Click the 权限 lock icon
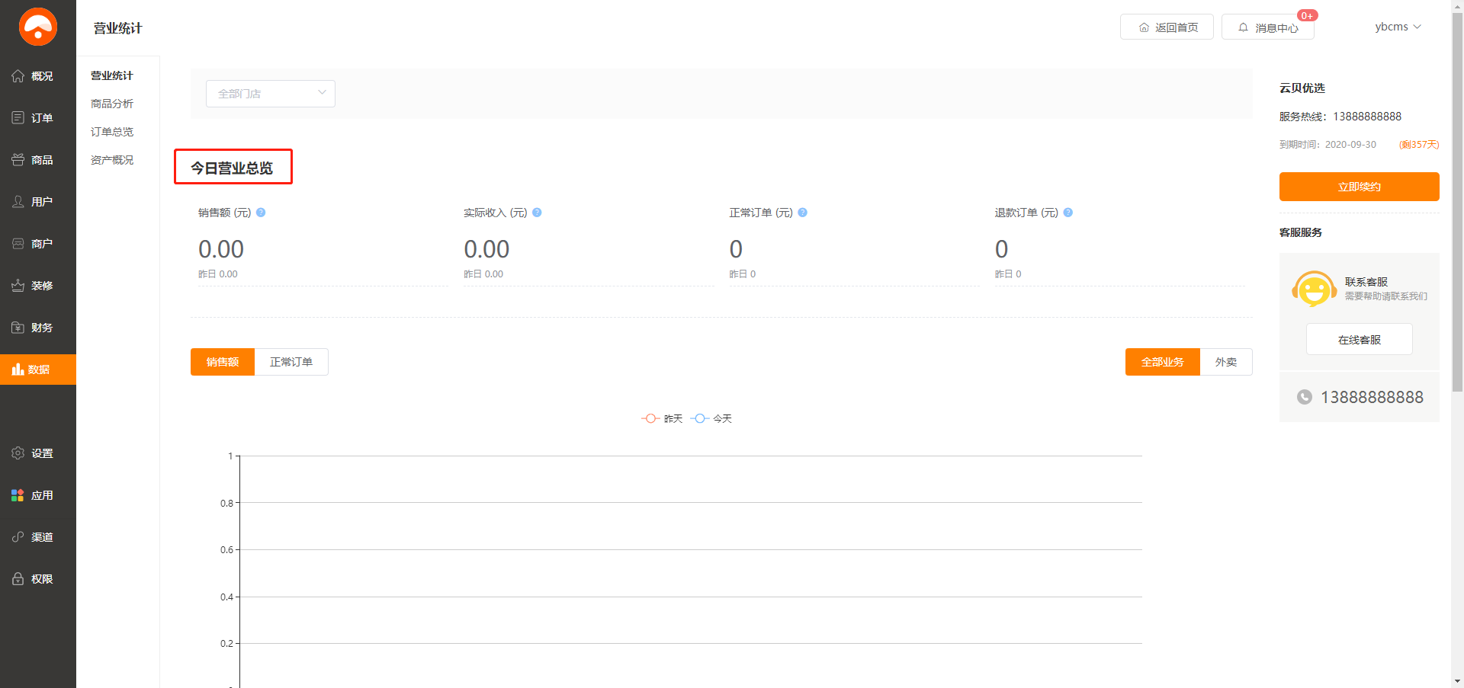The height and width of the screenshot is (688, 1464). tap(18, 579)
